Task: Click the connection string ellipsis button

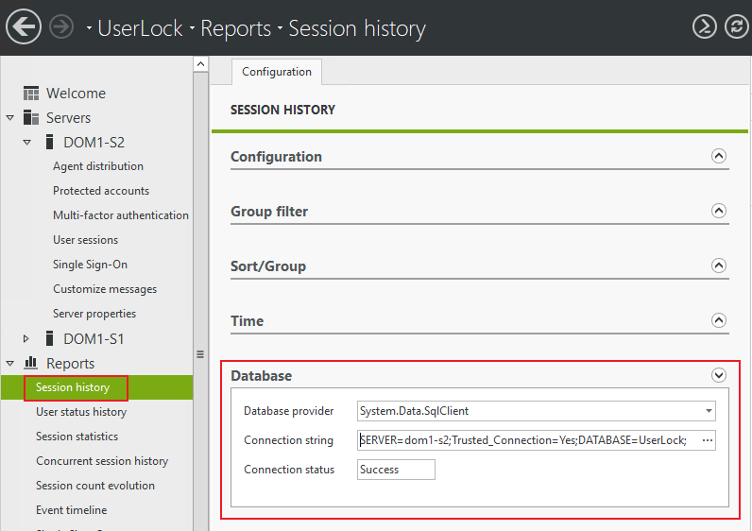Action: pyautogui.click(x=708, y=440)
